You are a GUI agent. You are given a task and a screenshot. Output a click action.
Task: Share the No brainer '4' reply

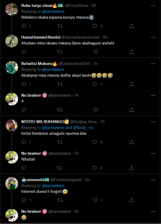coord(131,110)
